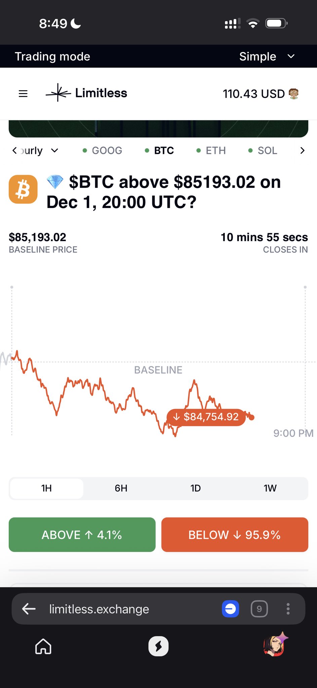Select the ETH market tab
Screen dimensions: 317x688
tap(211, 150)
